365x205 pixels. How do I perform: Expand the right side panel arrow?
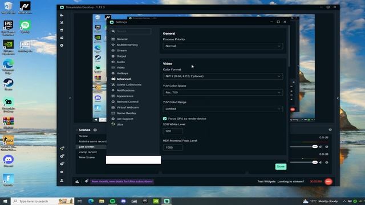click(338, 99)
